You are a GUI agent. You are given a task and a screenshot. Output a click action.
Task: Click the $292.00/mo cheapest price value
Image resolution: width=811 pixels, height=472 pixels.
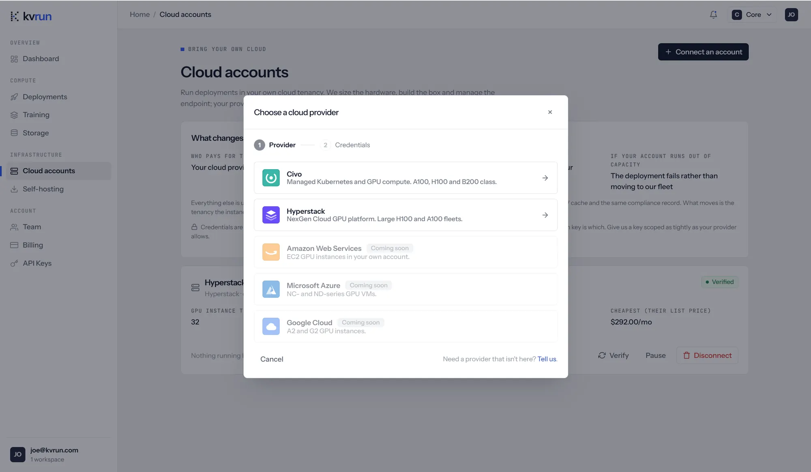(631, 322)
